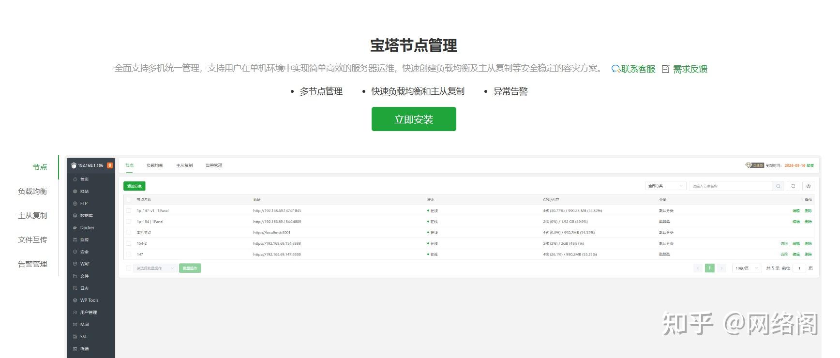Image resolution: width=840 pixels, height=358 pixels.
Task: Click 访问 for node 154-2
Action: (x=784, y=244)
